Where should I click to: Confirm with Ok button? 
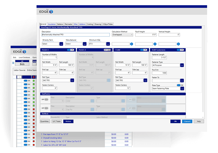[x=175, y=121]
